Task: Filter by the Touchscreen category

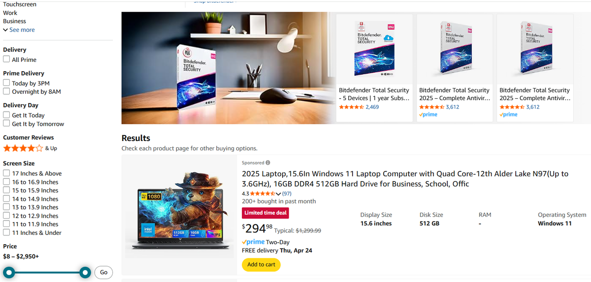Action: [20, 4]
